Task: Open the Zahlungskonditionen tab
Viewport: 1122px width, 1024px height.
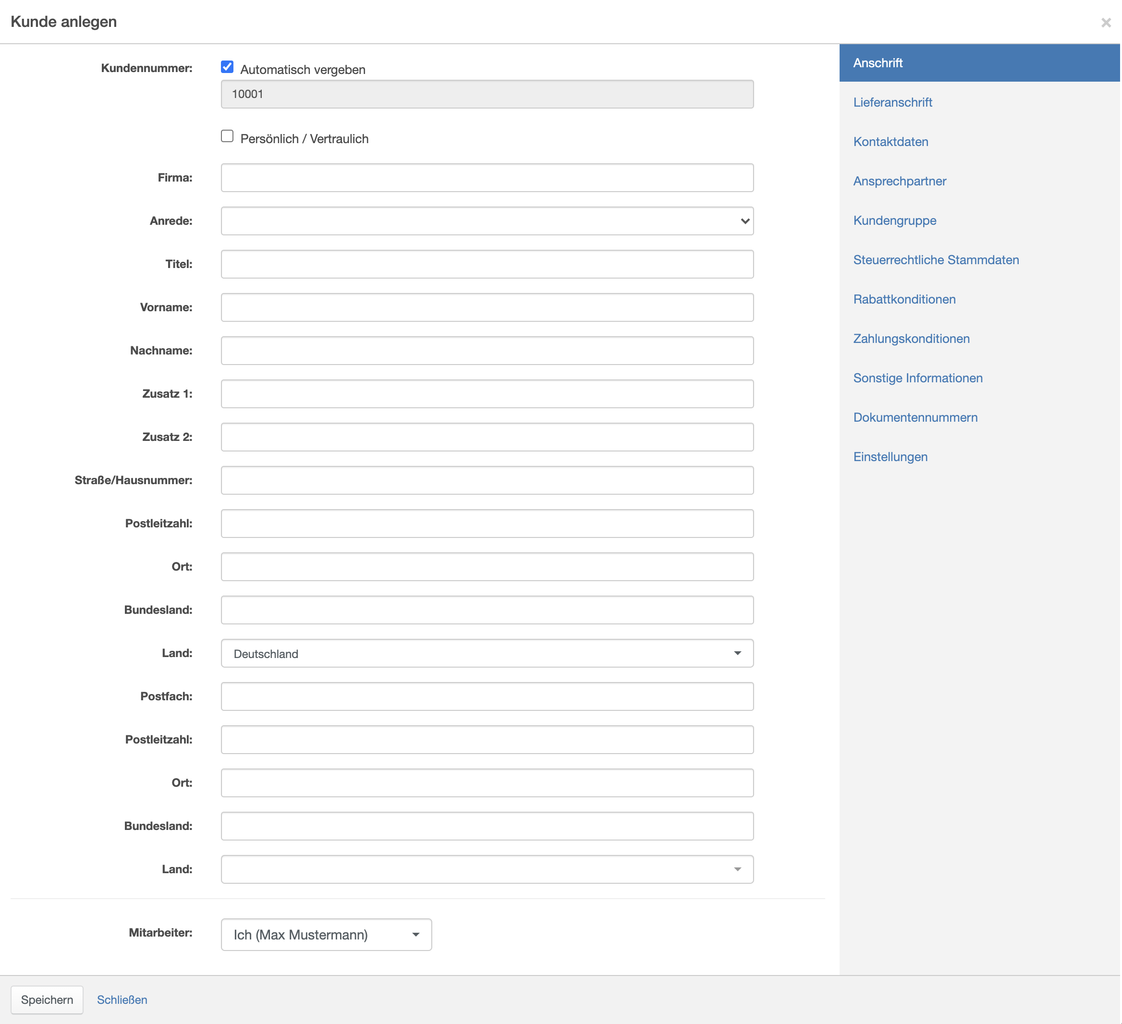Action: point(911,339)
